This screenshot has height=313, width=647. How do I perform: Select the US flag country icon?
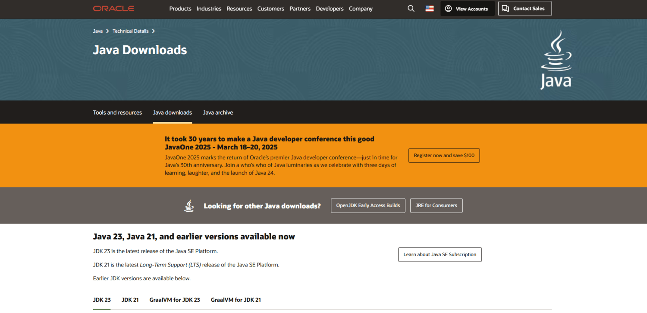[429, 9]
